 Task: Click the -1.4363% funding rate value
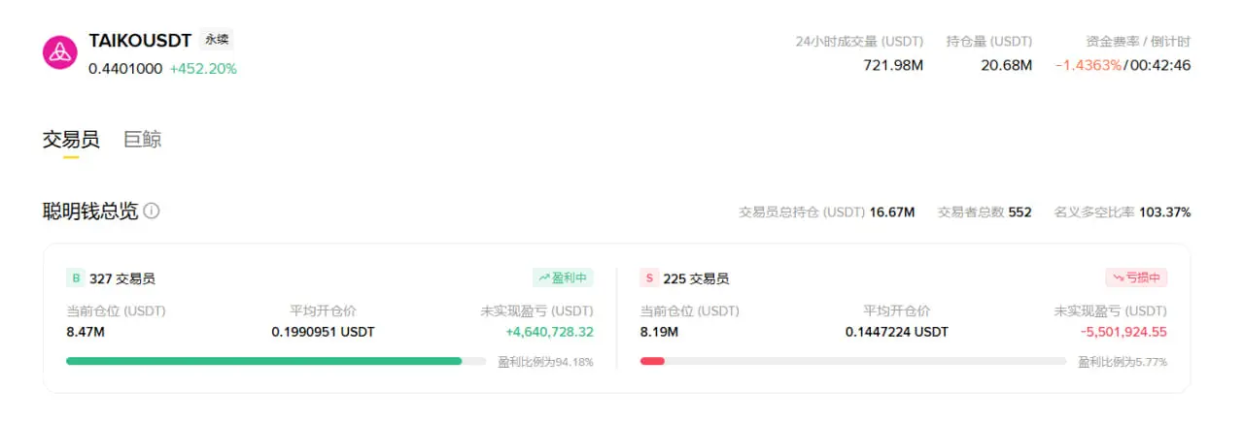tap(1088, 65)
